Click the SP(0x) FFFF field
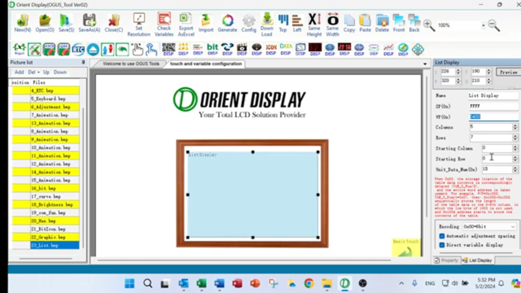 tap(493, 106)
